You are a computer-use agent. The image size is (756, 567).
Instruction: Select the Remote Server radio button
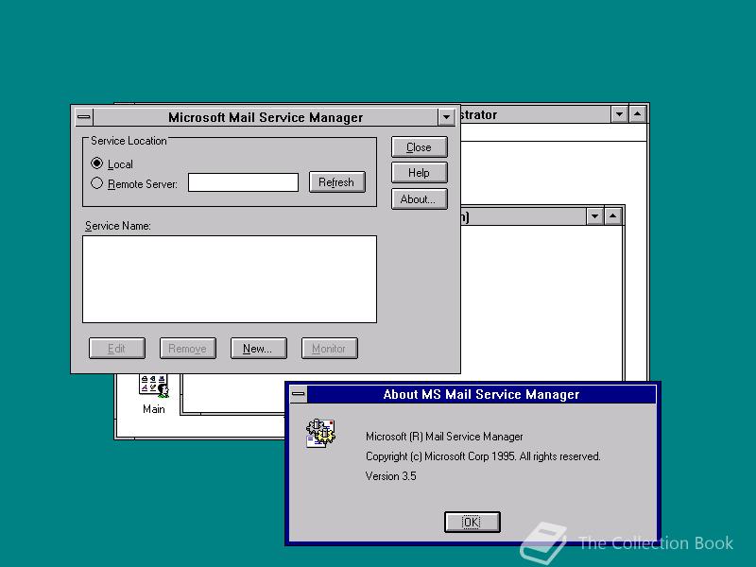[97, 183]
